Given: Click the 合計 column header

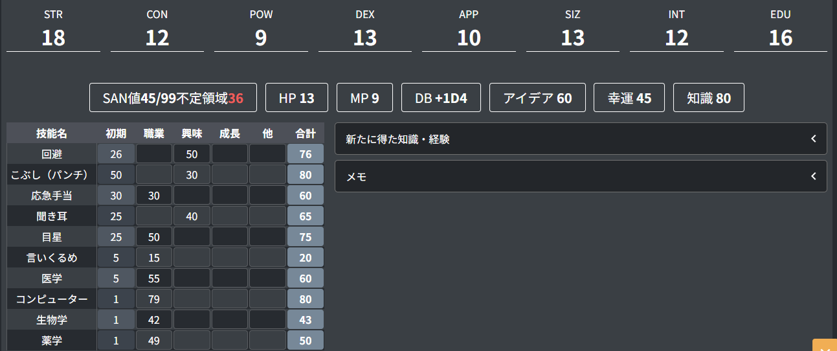Looking at the screenshot, I should point(306,133).
